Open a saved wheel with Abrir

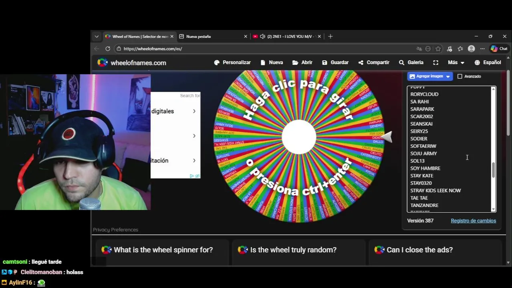302,62
